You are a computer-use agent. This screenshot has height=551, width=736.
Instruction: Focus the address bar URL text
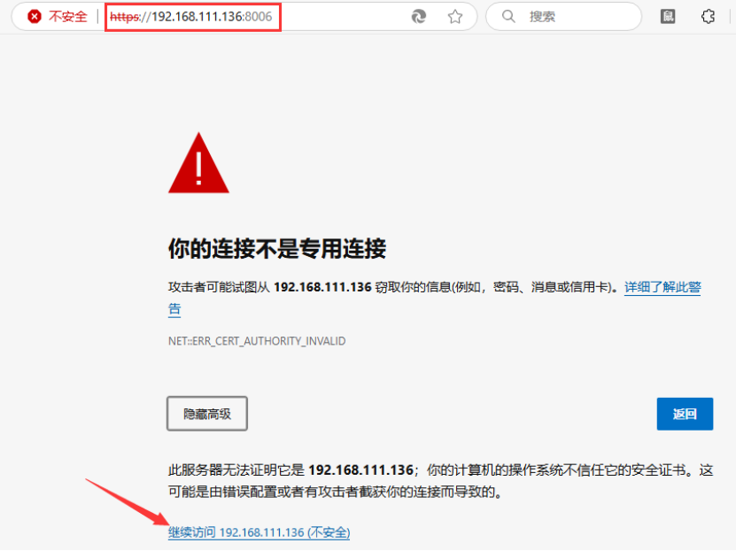coord(191,17)
